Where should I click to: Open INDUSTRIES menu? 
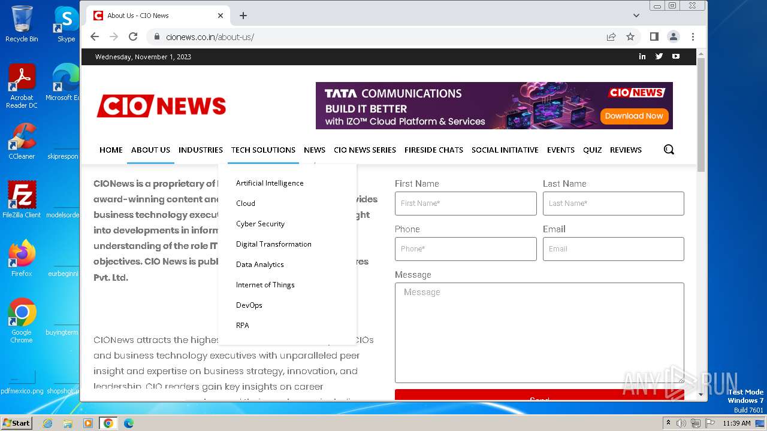click(x=201, y=150)
